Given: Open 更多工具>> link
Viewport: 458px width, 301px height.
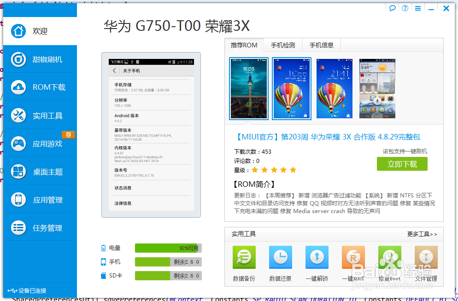Looking at the screenshot, I should click(x=422, y=234).
